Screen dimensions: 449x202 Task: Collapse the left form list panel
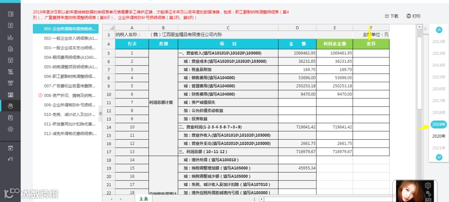[x=100, y=113]
